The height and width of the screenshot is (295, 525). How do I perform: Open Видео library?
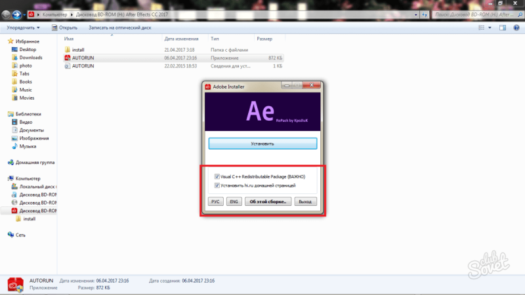(26, 122)
